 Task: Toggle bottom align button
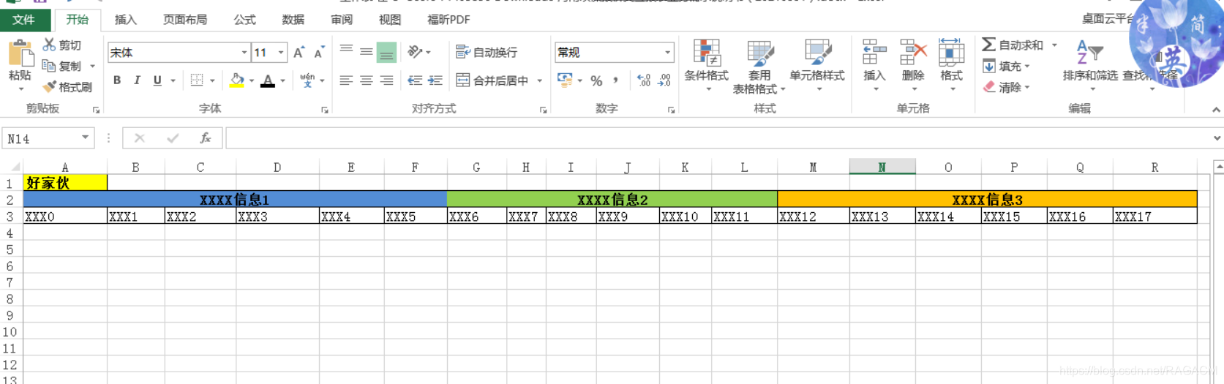[386, 53]
